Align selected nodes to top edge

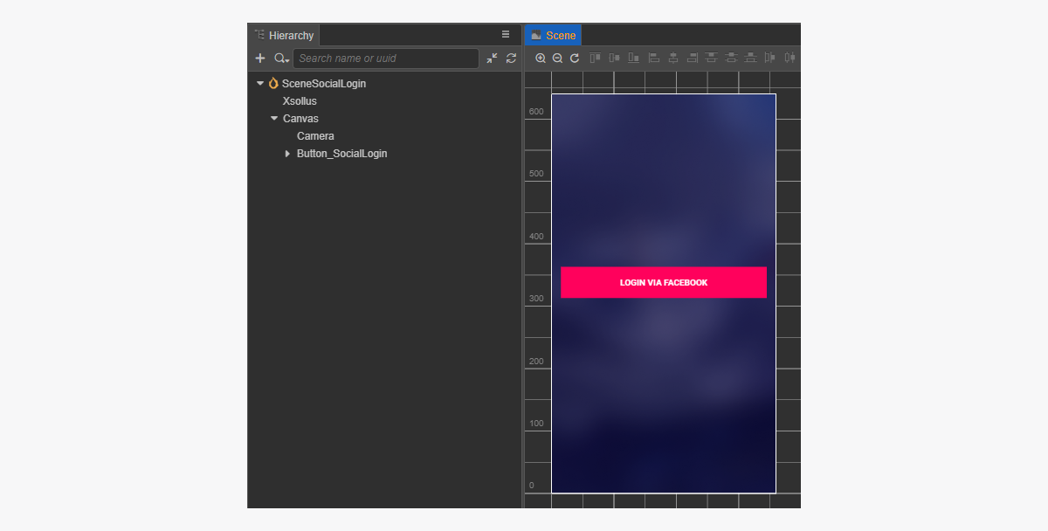596,59
